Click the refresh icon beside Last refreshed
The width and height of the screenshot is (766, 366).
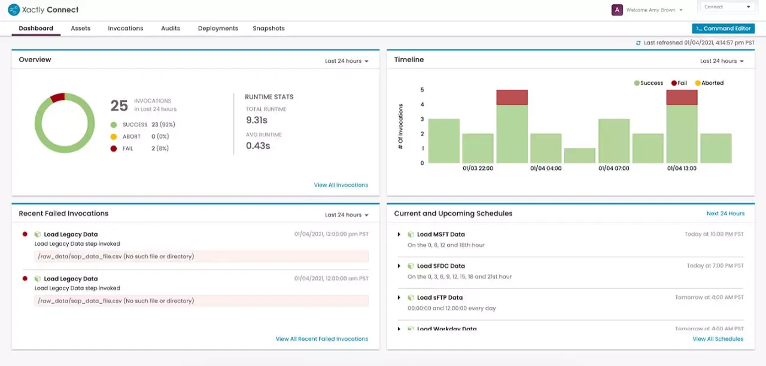coord(639,43)
